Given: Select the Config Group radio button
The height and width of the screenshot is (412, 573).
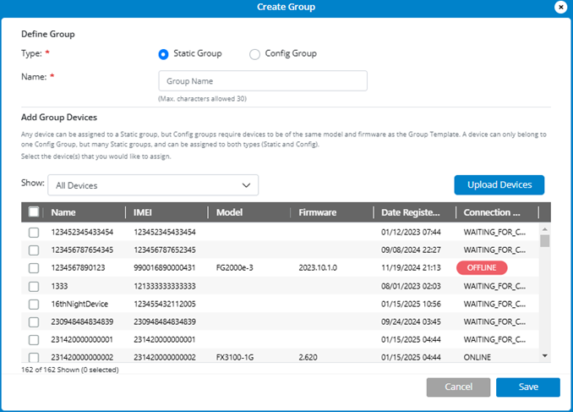Looking at the screenshot, I should click(255, 54).
